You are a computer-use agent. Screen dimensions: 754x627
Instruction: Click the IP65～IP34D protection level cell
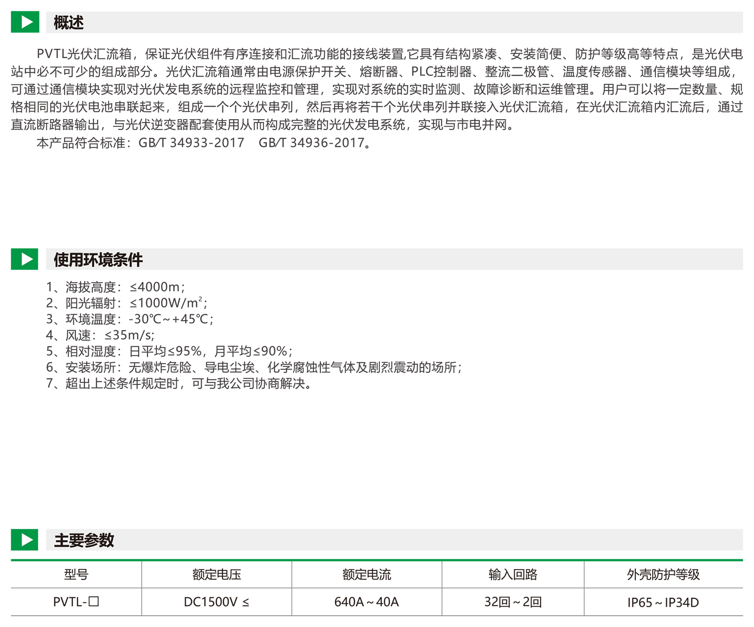click(663, 603)
